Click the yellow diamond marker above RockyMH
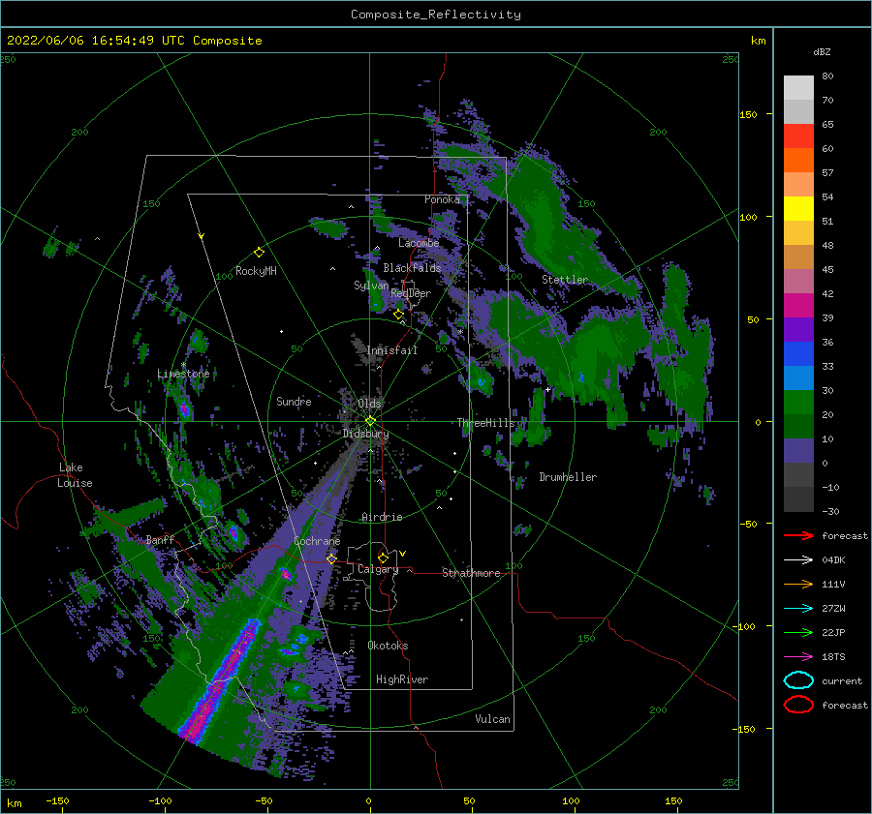This screenshot has width=872, height=814. [259, 253]
